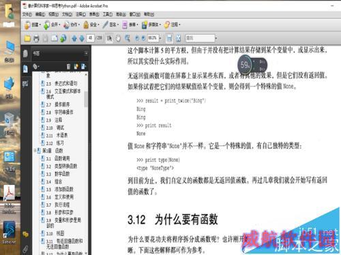Viewport: 341px width, 255px height.
Task: Open the attachments paperclip panel
Action: click(x=25, y=249)
